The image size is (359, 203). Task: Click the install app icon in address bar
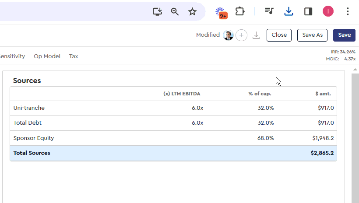(158, 11)
